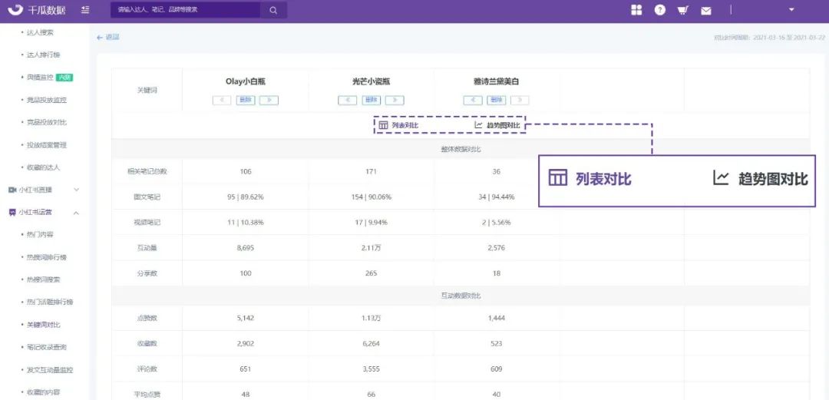Move 光芒小瓷瓶 column right
This screenshot has height=400, width=829.
(x=395, y=100)
